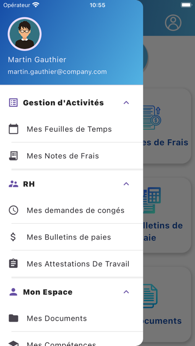195x346 pixels.
Task: Tap Martin Gauthier's avatar picture
Action: (24, 34)
